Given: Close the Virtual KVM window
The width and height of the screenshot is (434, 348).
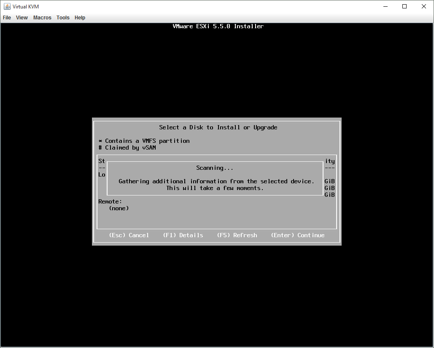Looking at the screenshot, I should (424, 6).
